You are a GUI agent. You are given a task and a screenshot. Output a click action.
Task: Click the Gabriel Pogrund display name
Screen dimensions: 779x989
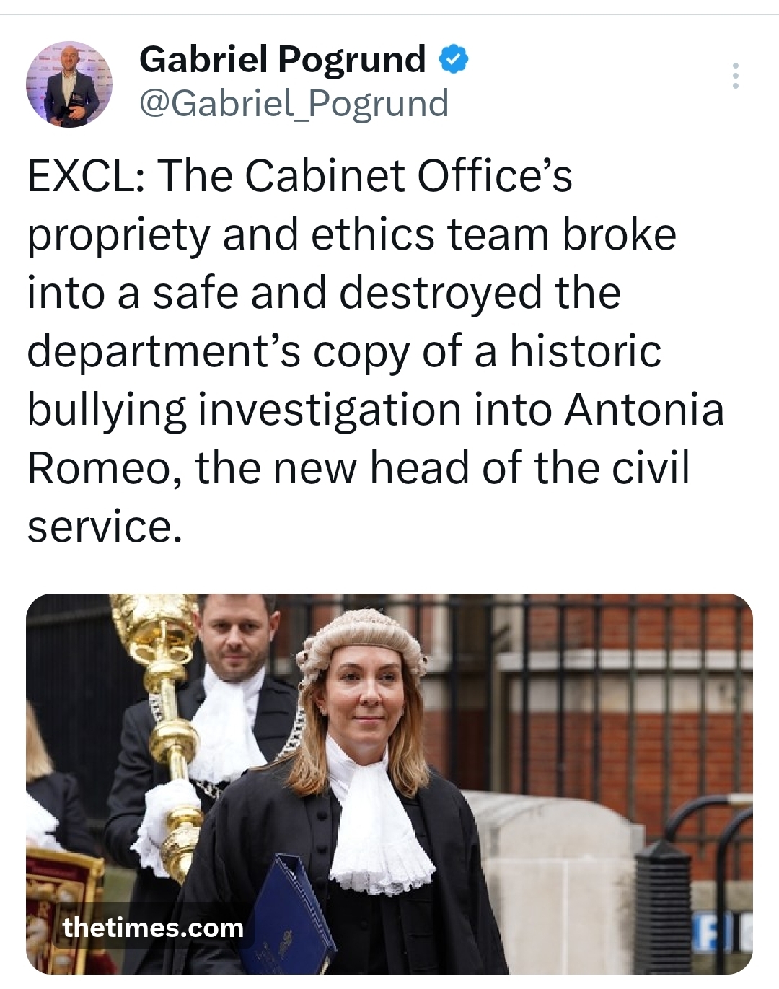coord(282,59)
